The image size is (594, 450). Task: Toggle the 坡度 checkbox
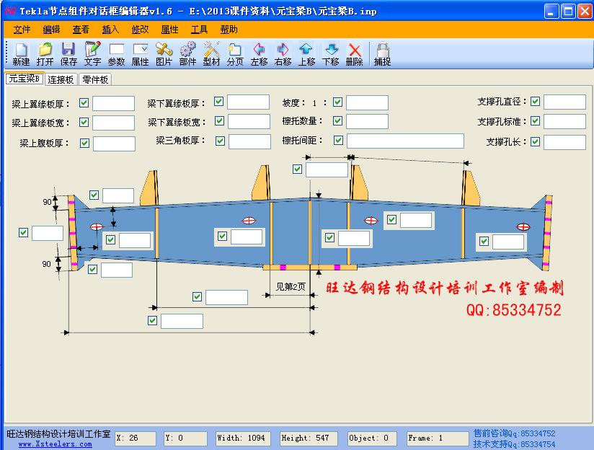(x=337, y=102)
